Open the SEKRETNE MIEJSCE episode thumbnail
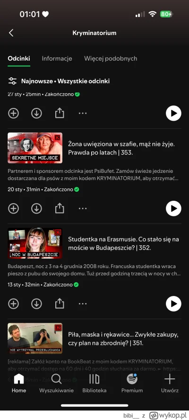The image size is (189, 420). click(x=35, y=148)
